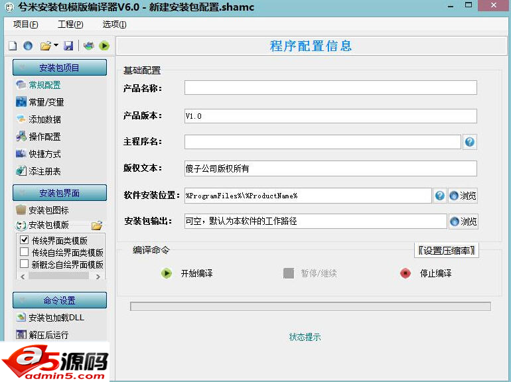Click template list left scroll arrow
This screenshot has height=382, width=511.
click(23, 277)
